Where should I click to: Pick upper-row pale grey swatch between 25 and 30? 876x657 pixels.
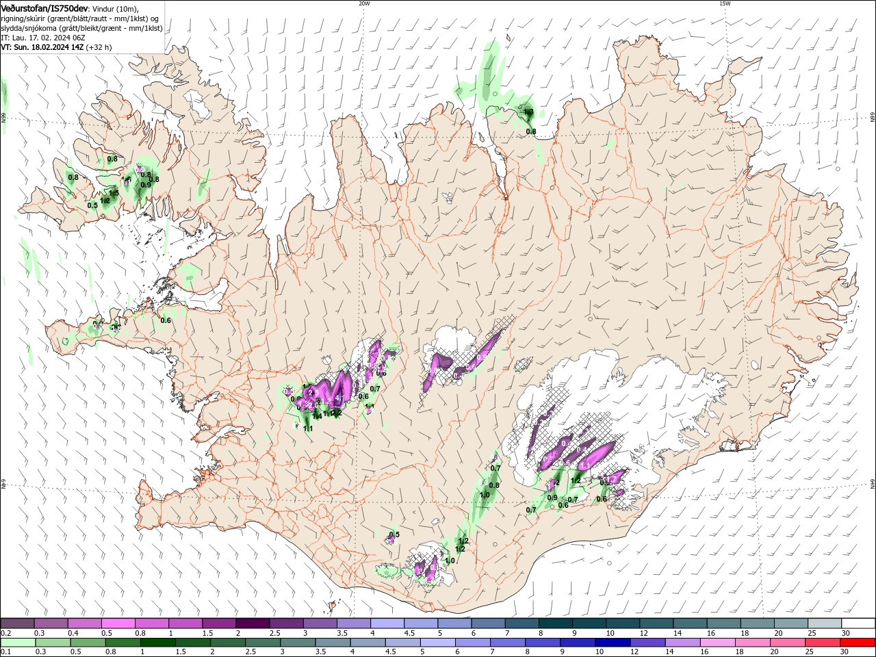[x=824, y=623]
